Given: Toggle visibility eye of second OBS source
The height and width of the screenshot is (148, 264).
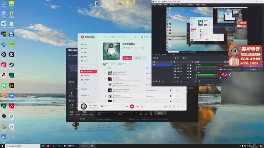Looking at the screenshot, I should tap(188, 68).
